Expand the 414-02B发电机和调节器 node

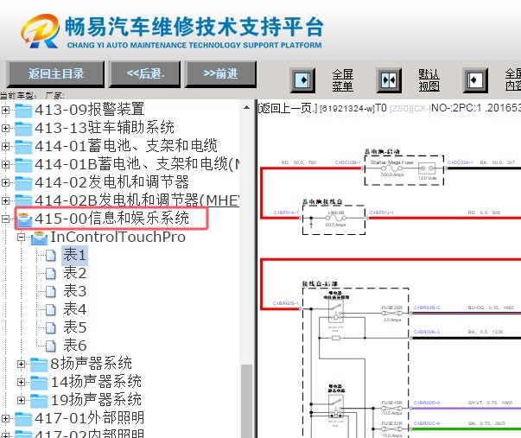[5, 200]
